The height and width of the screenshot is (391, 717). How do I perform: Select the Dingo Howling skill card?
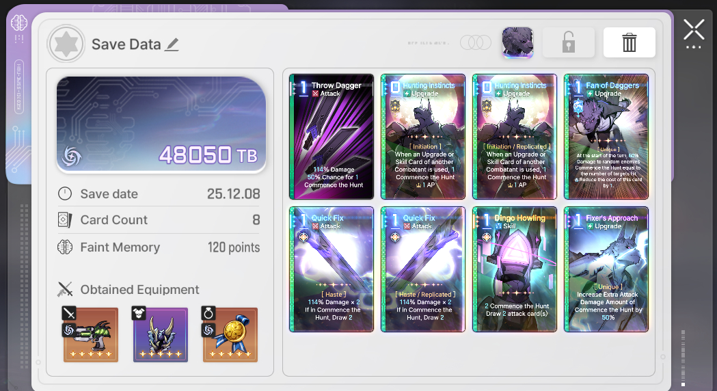click(515, 269)
